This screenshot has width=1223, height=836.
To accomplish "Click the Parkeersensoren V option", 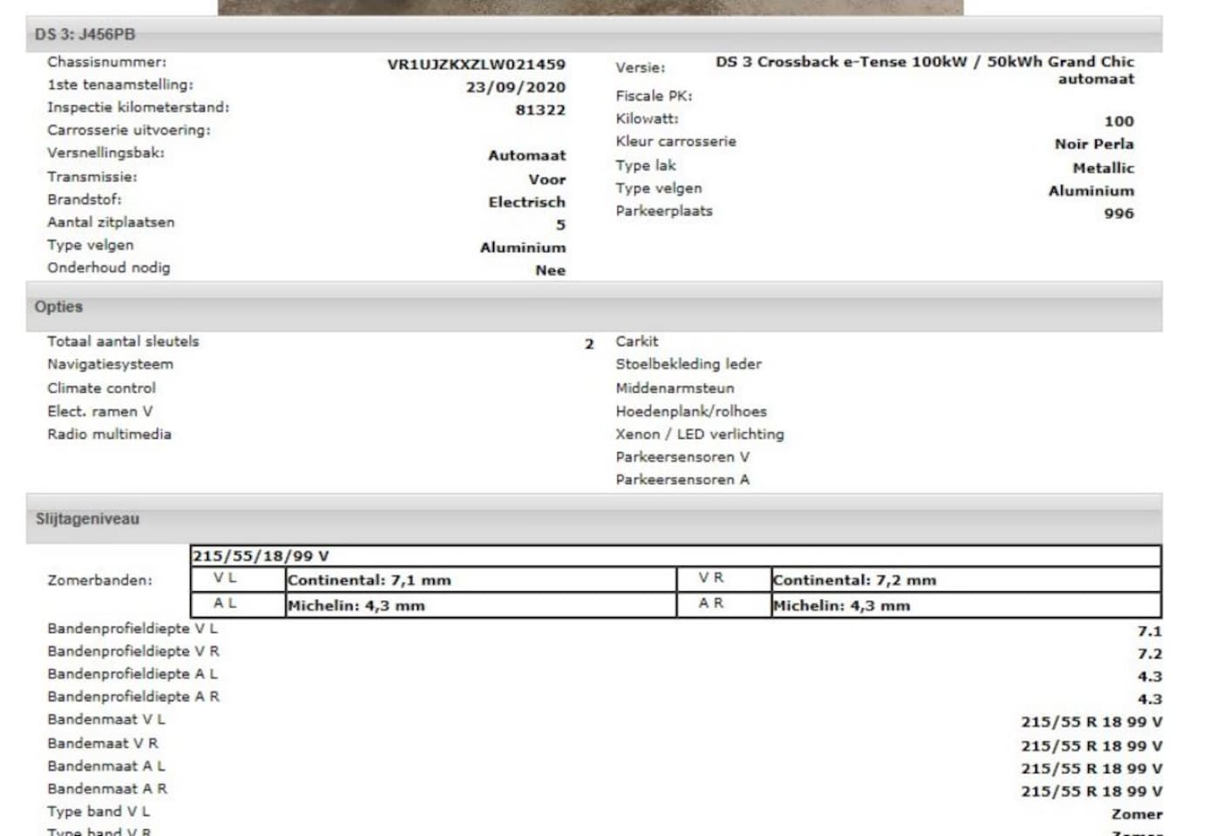I will [x=683, y=456].
